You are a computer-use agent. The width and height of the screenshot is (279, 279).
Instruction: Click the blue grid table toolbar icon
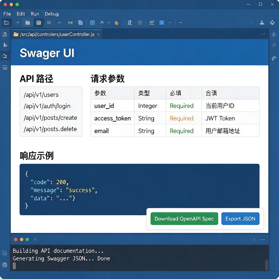pos(93,23)
